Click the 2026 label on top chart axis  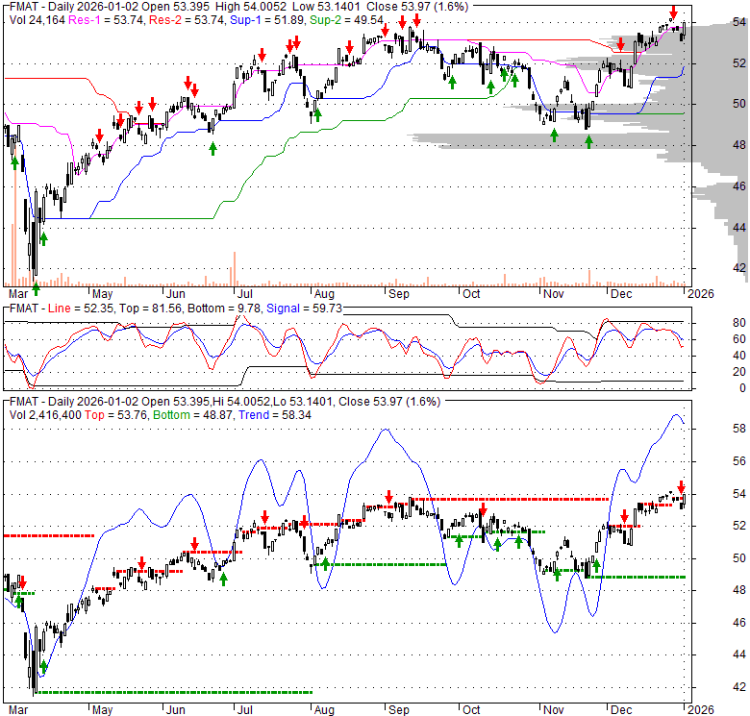(701, 294)
